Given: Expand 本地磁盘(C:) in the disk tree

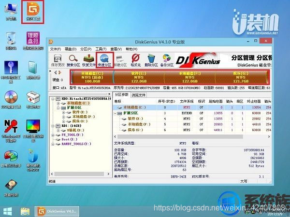Looking at the screenshot, I should coord(58,103).
